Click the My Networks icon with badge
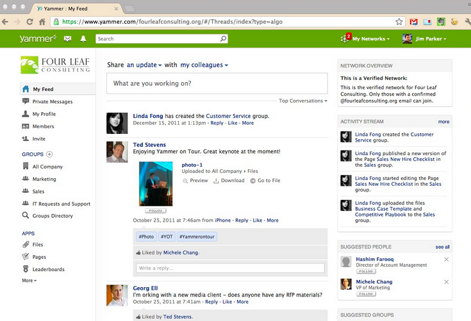Image resolution: width=471 pixels, height=321 pixels. click(x=345, y=38)
